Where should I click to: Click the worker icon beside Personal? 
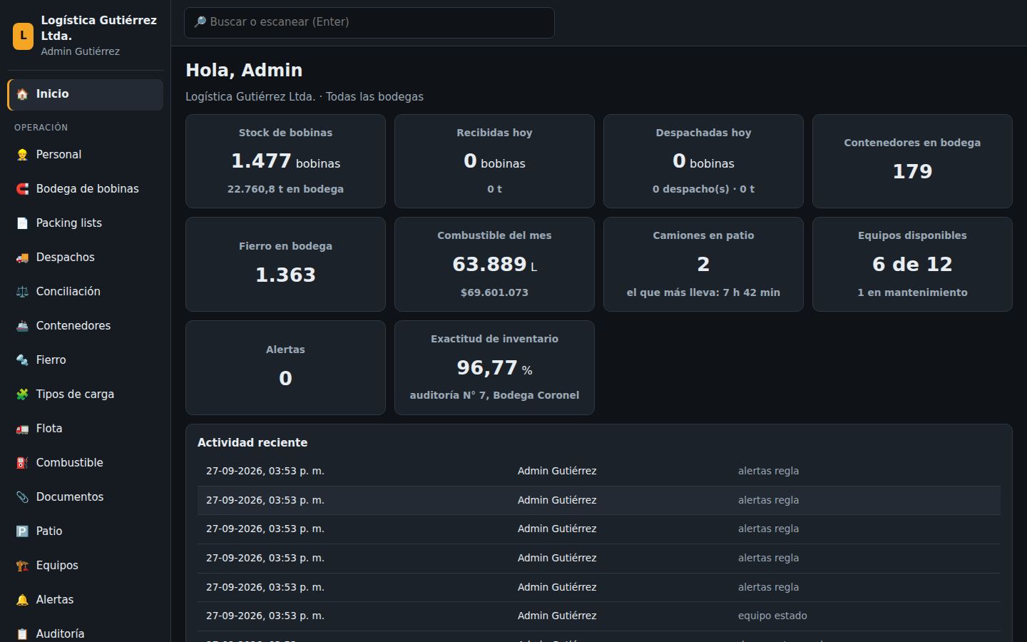click(x=22, y=155)
